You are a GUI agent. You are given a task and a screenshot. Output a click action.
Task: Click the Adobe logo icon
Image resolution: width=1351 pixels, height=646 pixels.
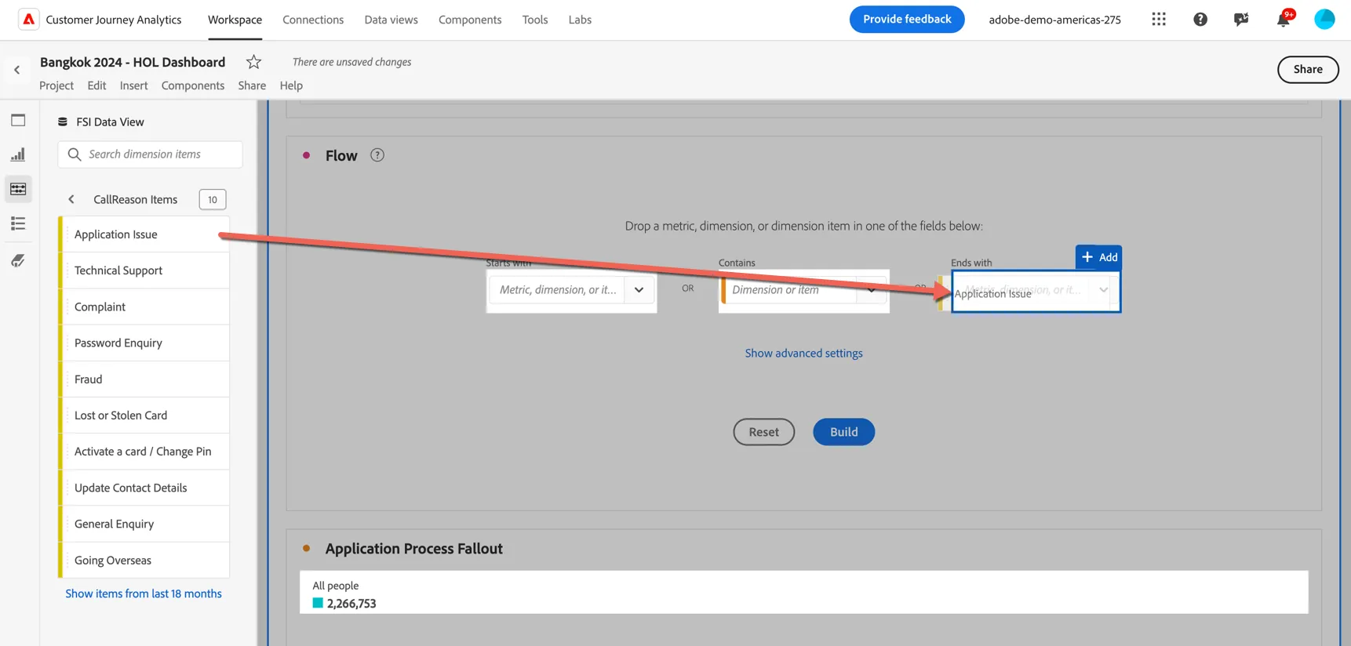pos(29,20)
